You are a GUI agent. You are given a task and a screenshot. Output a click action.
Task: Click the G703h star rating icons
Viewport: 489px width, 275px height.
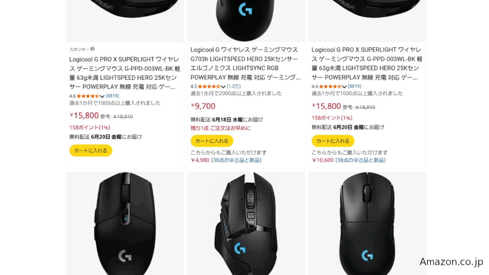point(209,86)
